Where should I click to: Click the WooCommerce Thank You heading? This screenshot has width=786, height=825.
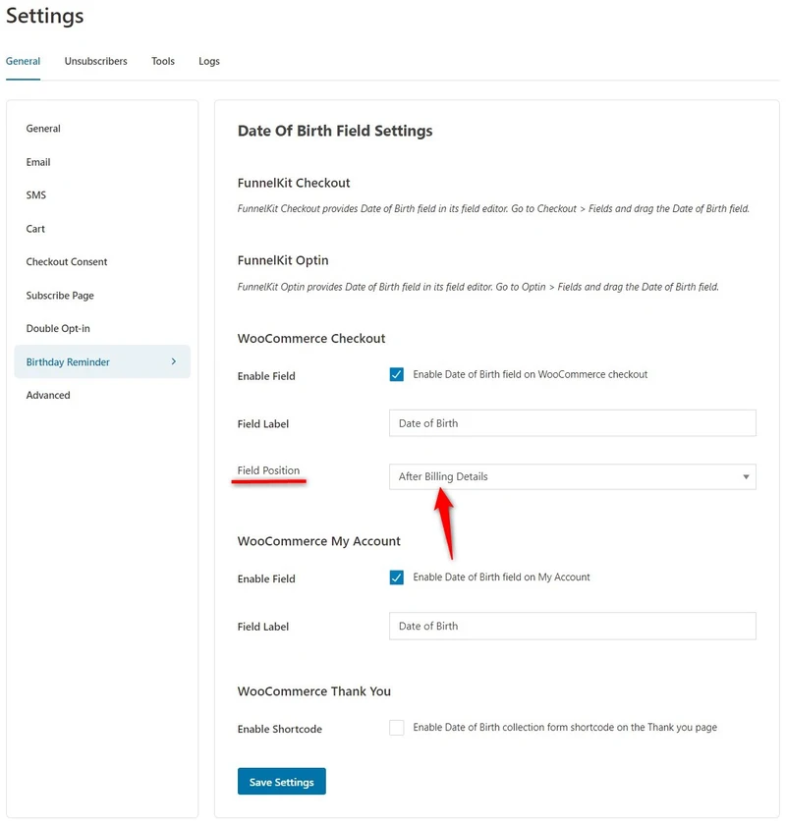313,691
